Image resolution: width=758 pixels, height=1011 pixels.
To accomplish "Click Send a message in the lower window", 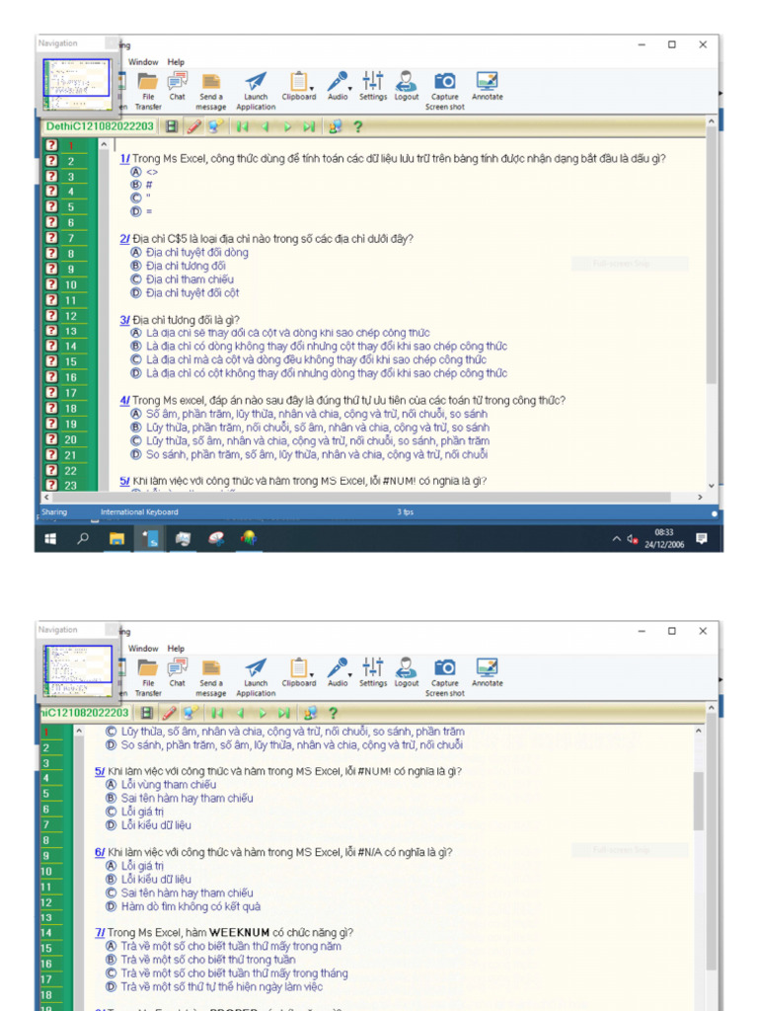I will pyautogui.click(x=211, y=672).
